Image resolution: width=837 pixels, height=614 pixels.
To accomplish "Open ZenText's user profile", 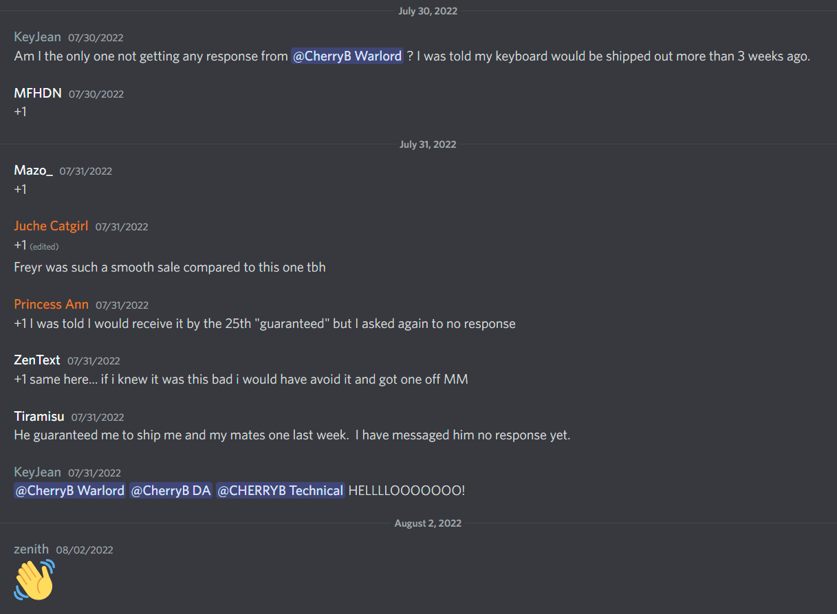I will [37, 360].
